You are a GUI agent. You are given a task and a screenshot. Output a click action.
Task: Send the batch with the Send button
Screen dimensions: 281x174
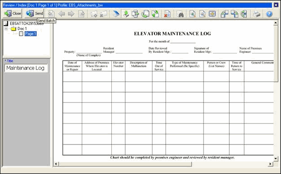35,13
